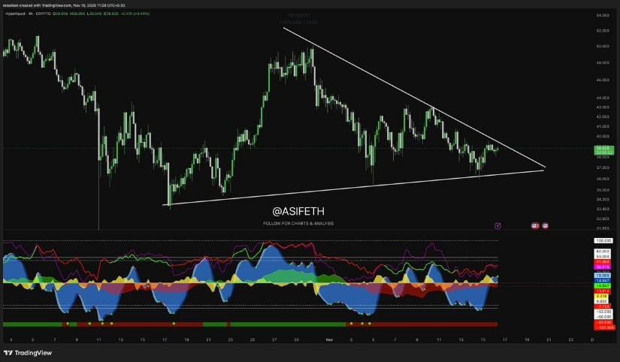Click the right US flag economic event icon
620x362 pixels.
[x=545, y=225]
